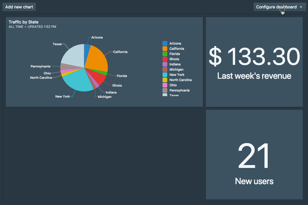This screenshot has height=205, width=308.
Task: Click the Texas callout label beside the pie
Action: pos(57,44)
